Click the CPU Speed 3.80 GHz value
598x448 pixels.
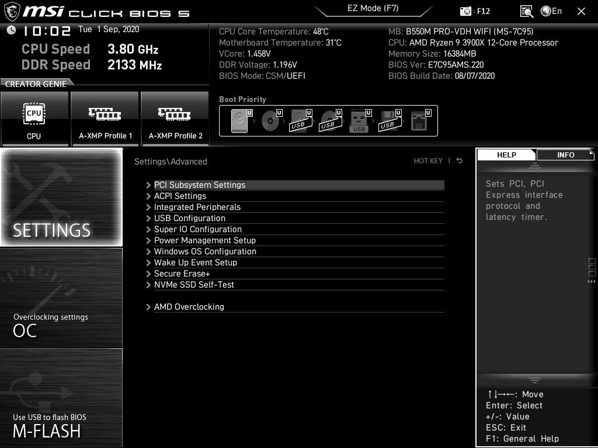133,49
